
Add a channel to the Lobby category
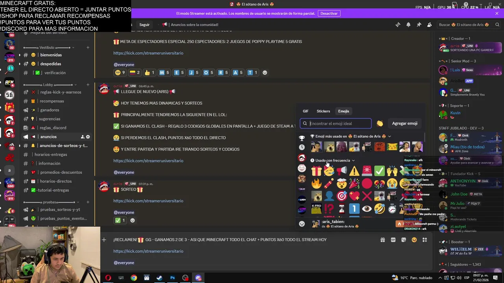pos(88,85)
